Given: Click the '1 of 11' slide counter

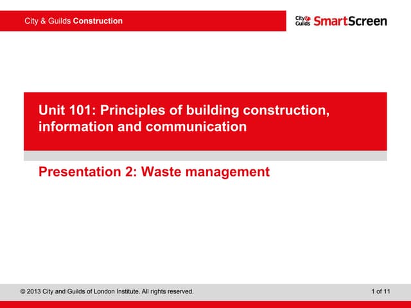Looking at the screenshot, I should pos(380,292).
